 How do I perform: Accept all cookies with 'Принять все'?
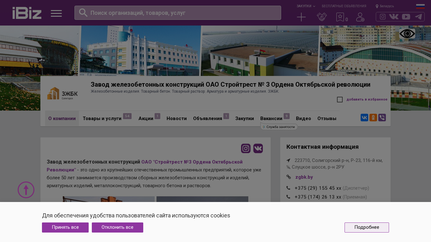coord(65,228)
